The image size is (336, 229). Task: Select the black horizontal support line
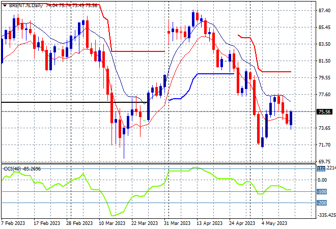[74, 102]
